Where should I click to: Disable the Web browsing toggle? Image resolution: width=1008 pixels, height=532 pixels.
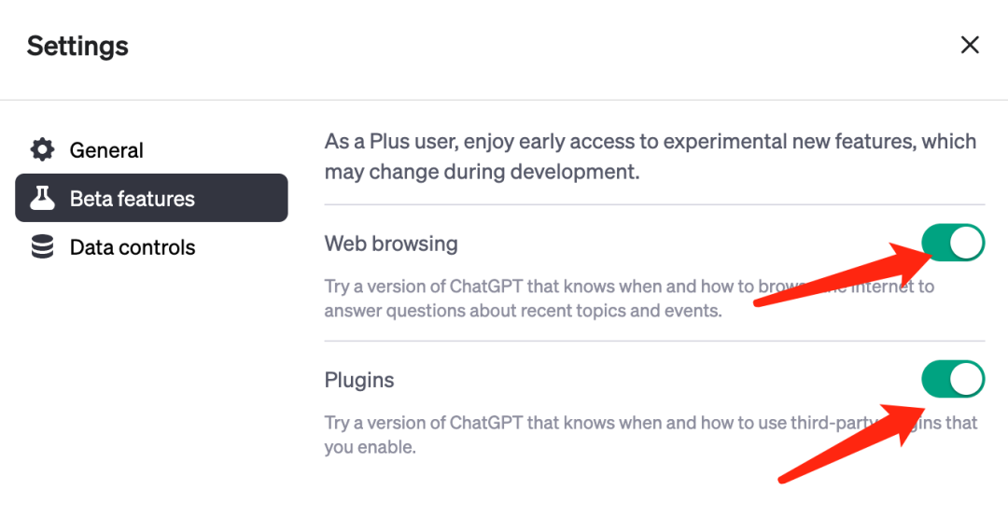tap(953, 243)
